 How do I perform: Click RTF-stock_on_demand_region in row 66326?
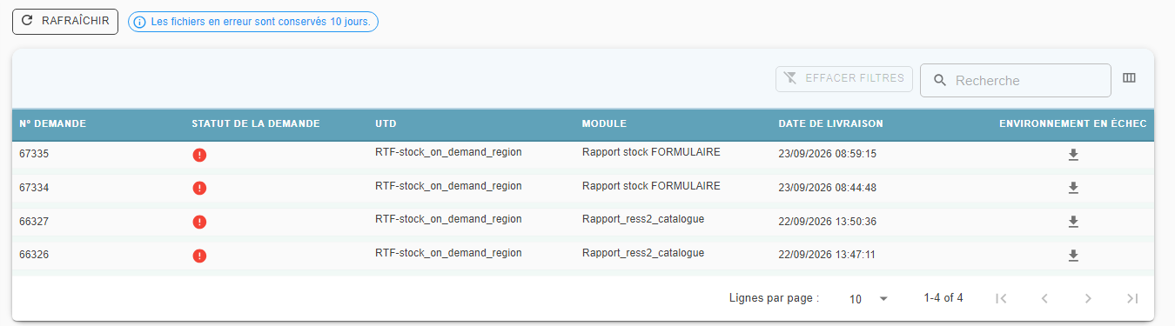pyautogui.click(x=448, y=253)
